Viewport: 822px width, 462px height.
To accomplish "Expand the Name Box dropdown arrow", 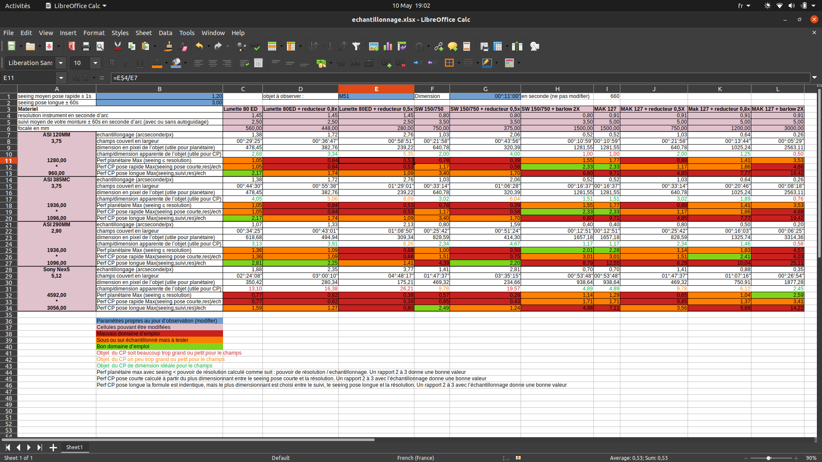I will (61, 78).
